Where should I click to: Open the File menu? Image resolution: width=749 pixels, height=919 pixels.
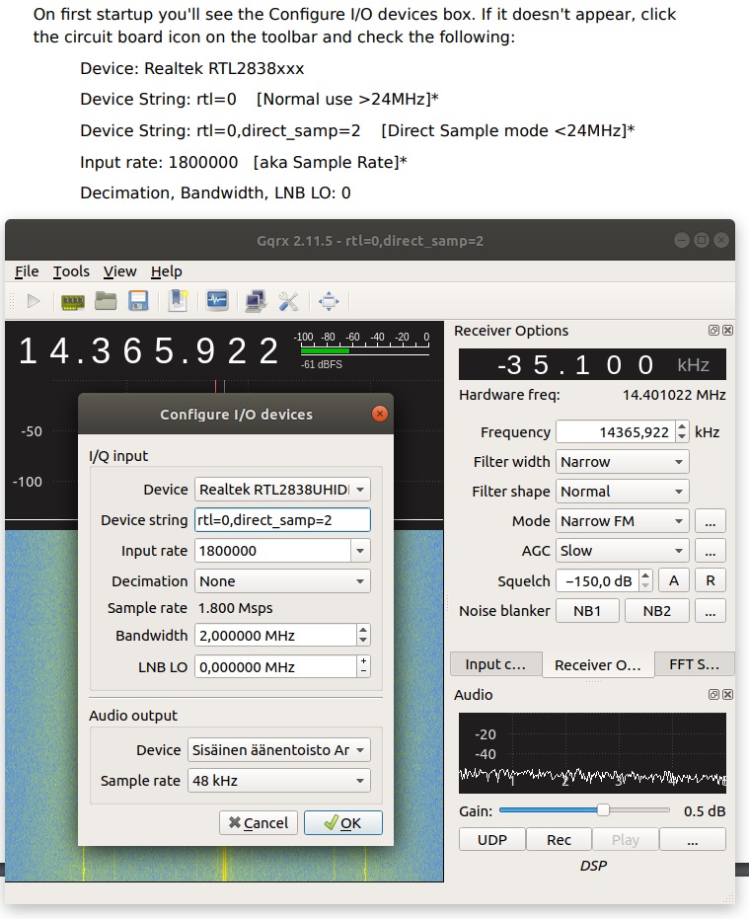click(x=27, y=271)
